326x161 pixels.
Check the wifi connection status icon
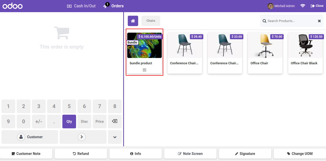tap(303, 6)
